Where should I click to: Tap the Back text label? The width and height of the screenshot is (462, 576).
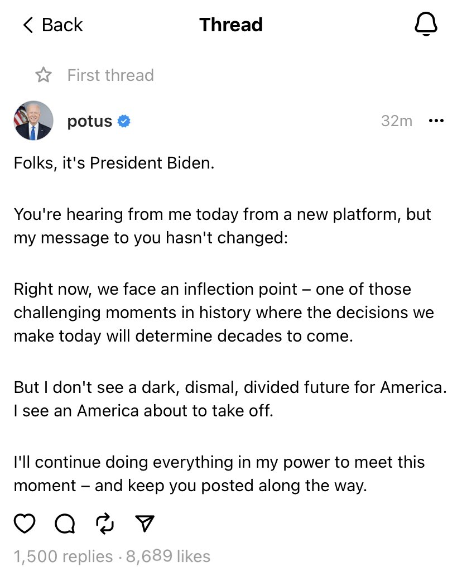point(62,25)
